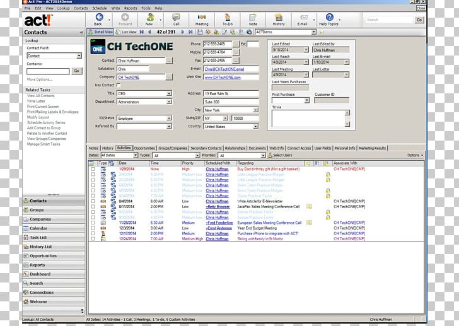
Task: Open the Contact Field lookup dropdown
Action: click(79, 56)
